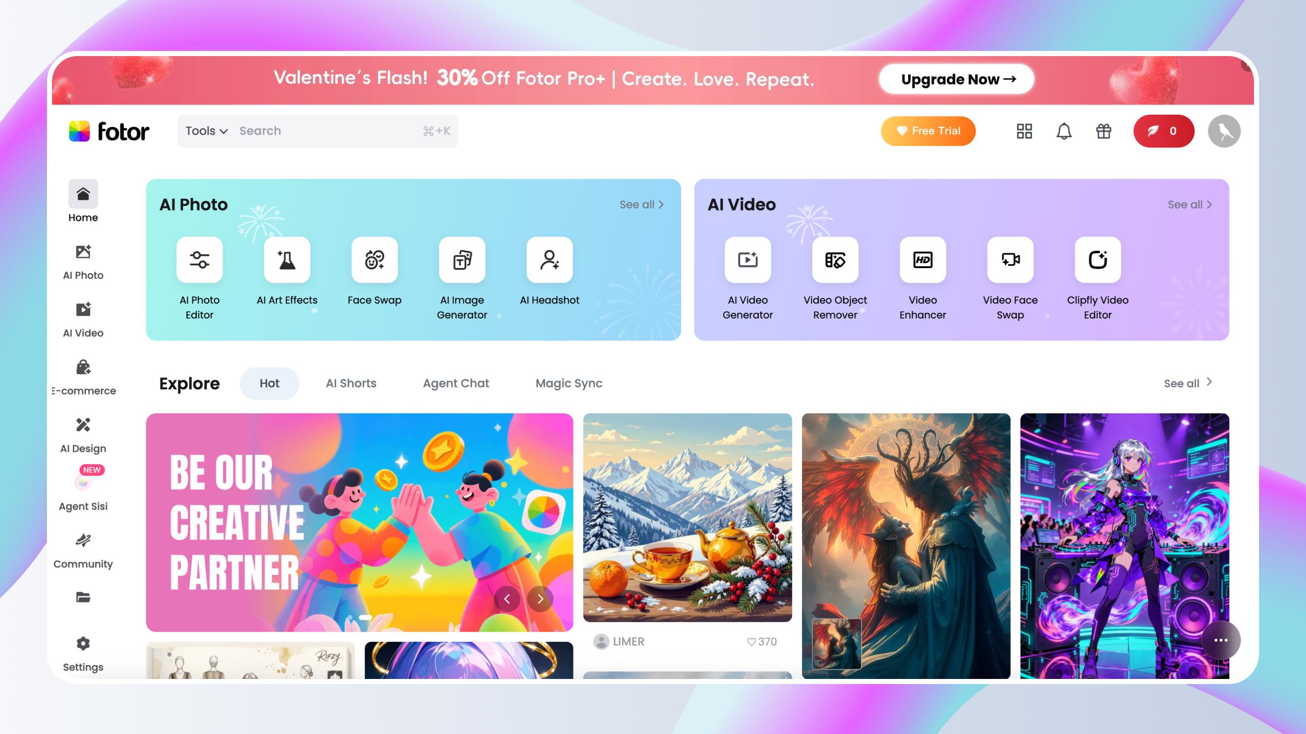Viewport: 1306px width, 734px height.
Task: Select the Magic Sync tab
Action: coord(569,383)
